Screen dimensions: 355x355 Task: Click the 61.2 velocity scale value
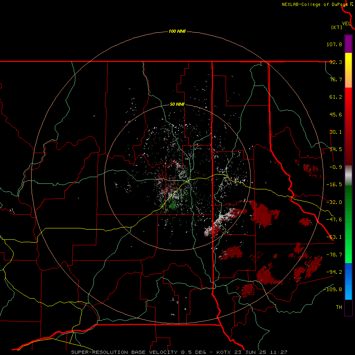tap(336, 97)
